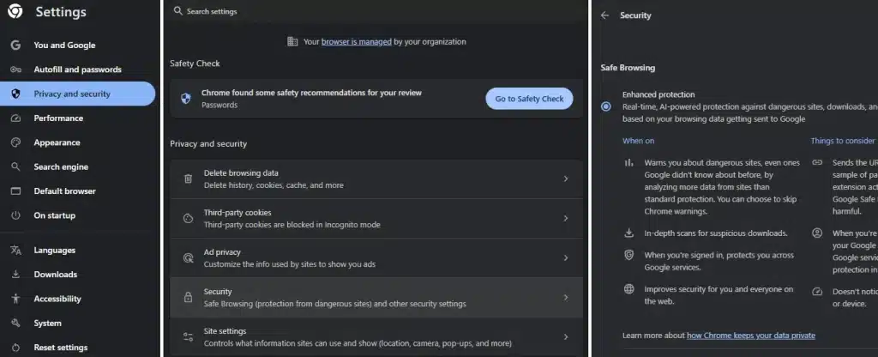The height and width of the screenshot is (357, 878).
Task: Click the wrench icon for System
Action: tap(15, 324)
